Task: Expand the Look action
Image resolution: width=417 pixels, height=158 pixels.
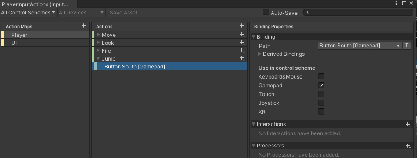Action: pos(98,43)
